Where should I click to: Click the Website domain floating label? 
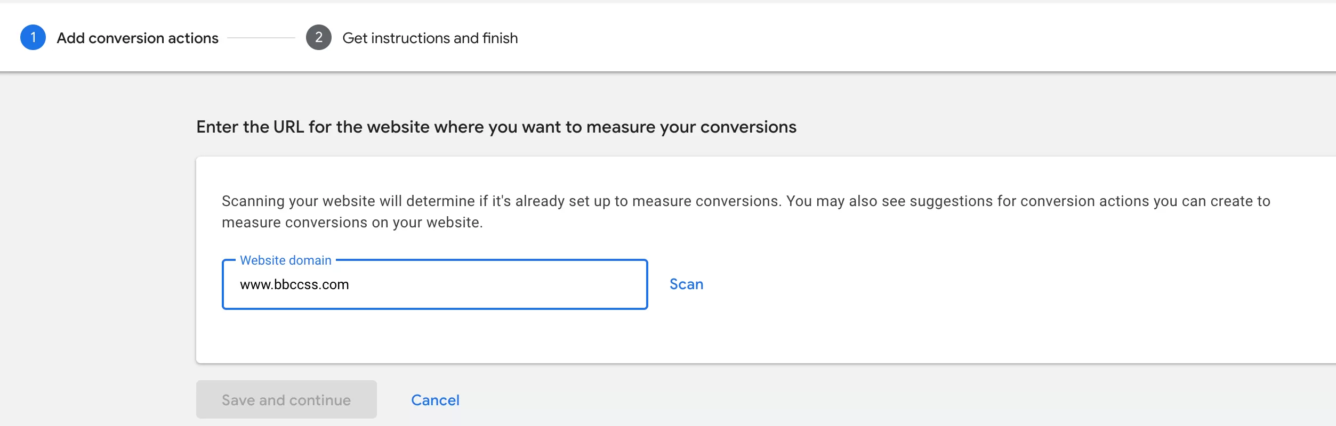[286, 260]
